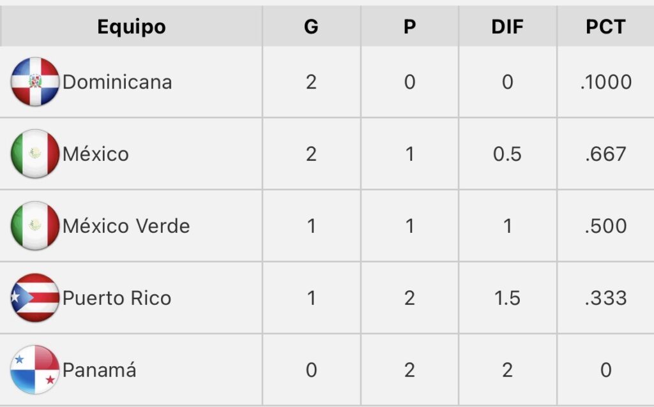Sort by the PCT column header
654x407 pixels.
[605, 27]
